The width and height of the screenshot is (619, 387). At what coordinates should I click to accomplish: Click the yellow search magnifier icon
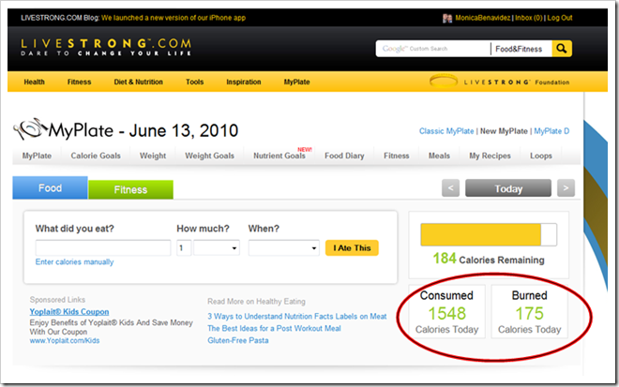pyautogui.click(x=562, y=49)
